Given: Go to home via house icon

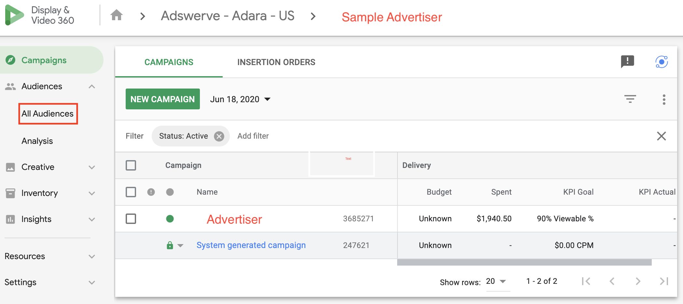Looking at the screenshot, I should (x=117, y=15).
